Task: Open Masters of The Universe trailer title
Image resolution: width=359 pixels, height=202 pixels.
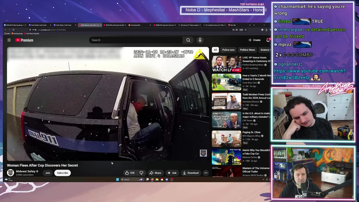Action: [256, 170]
